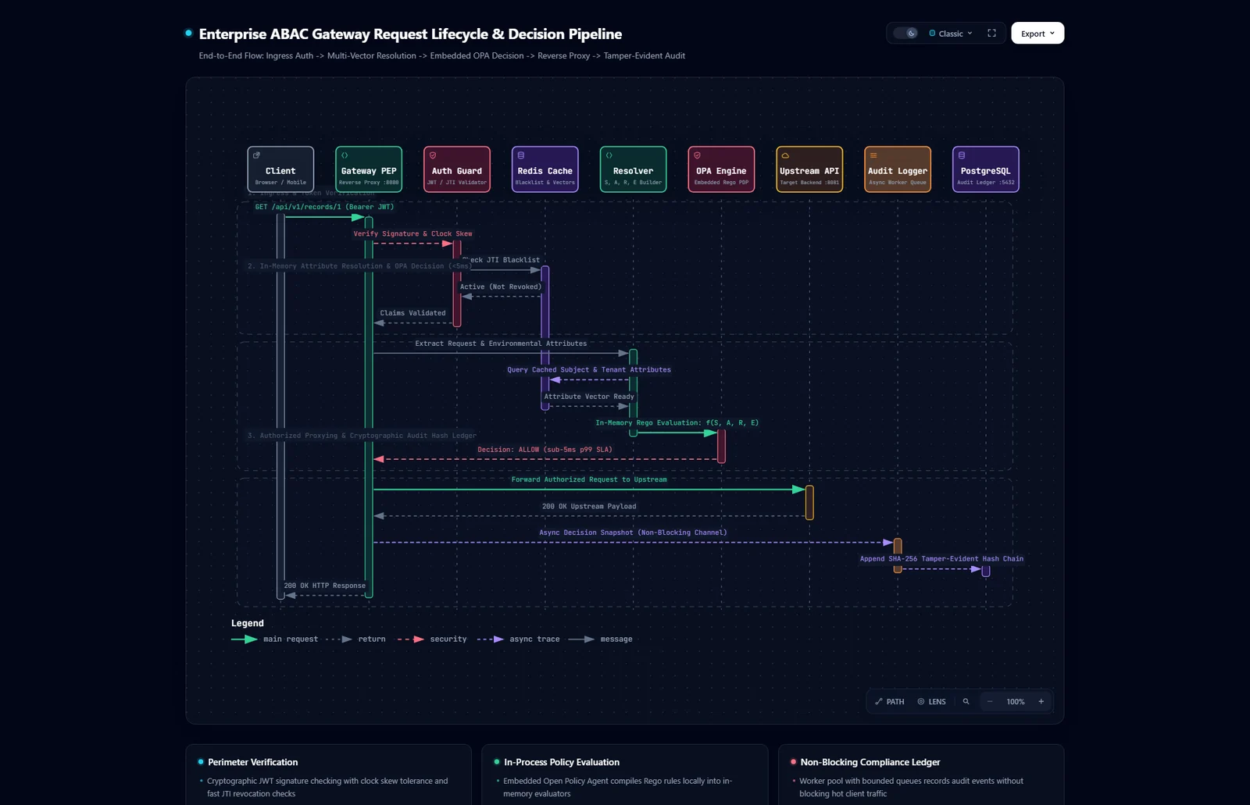Open the Non-Blocking Compliance Ledger card
The width and height of the screenshot is (1250, 805).
click(921, 775)
